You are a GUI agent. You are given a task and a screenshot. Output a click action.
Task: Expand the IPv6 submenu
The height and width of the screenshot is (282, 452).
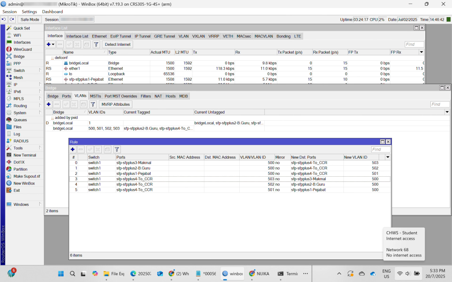coord(40,92)
